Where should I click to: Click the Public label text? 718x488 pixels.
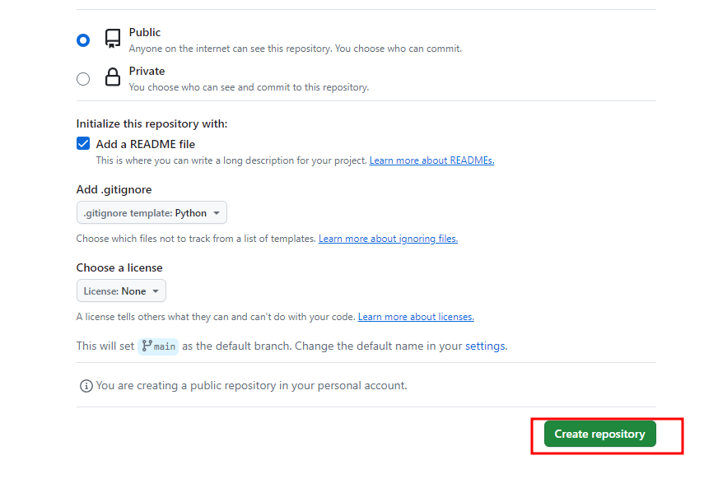[145, 32]
